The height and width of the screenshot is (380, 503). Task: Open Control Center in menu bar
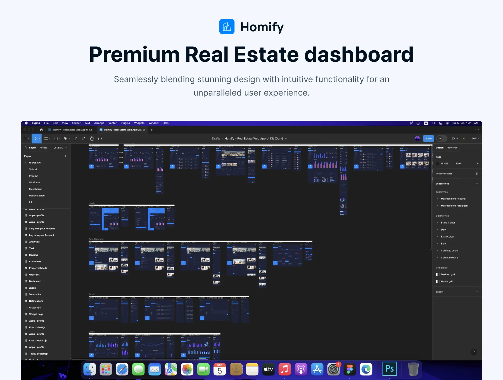(x=440, y=123)
